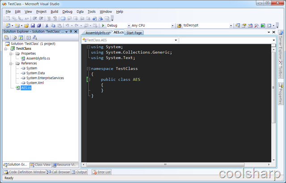Open the Add New Item dropdown arrow
This screenshot has height=183, width=286.
[x=21, y=26]
